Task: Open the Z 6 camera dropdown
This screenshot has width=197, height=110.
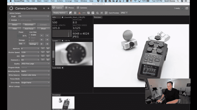Action: (x=34, y=17)
